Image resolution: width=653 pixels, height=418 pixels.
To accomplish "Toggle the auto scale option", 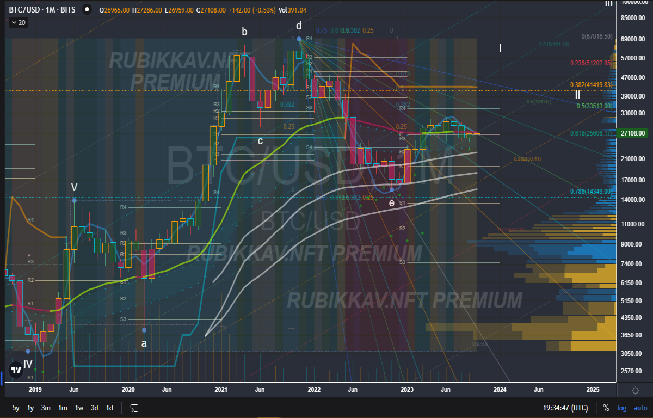I will [x=640, y=408].
